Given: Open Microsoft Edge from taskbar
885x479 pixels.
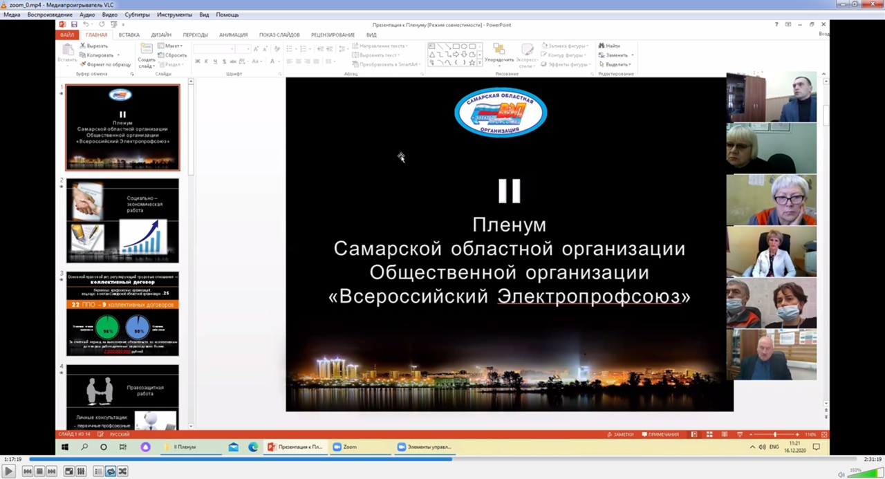Looking at the screenshot, I should (x=253, y=447).
